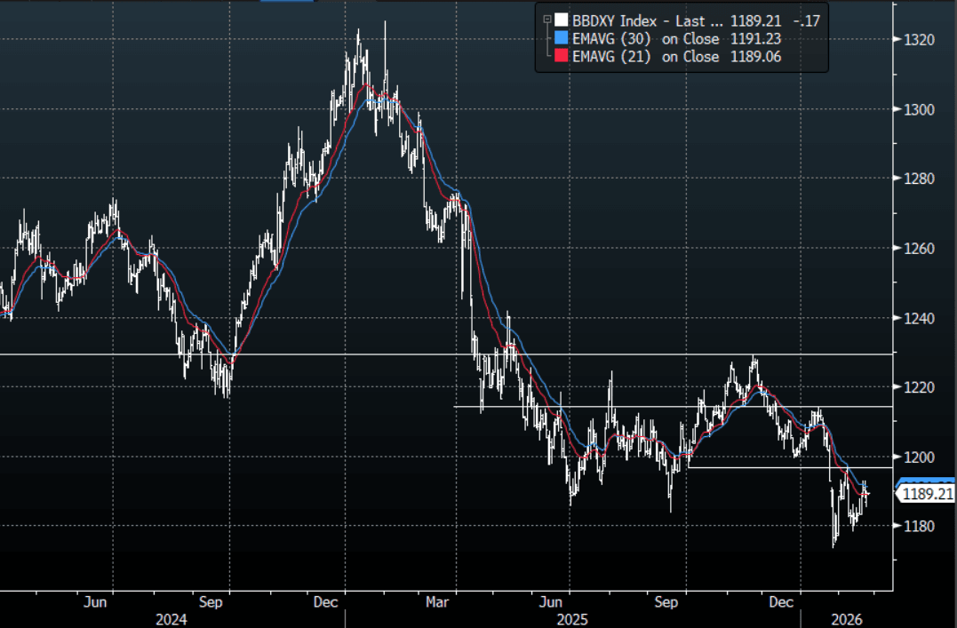
Task: Click the 2025 year label on time axis
Action: click(x=567, y=618)
